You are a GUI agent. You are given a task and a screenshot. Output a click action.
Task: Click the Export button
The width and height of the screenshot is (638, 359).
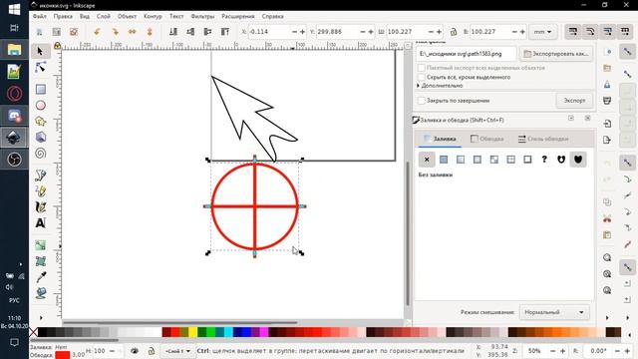click(574, 100)
